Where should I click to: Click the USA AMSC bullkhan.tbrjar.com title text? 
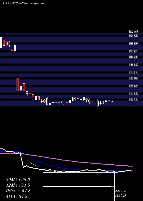[24, 3]
